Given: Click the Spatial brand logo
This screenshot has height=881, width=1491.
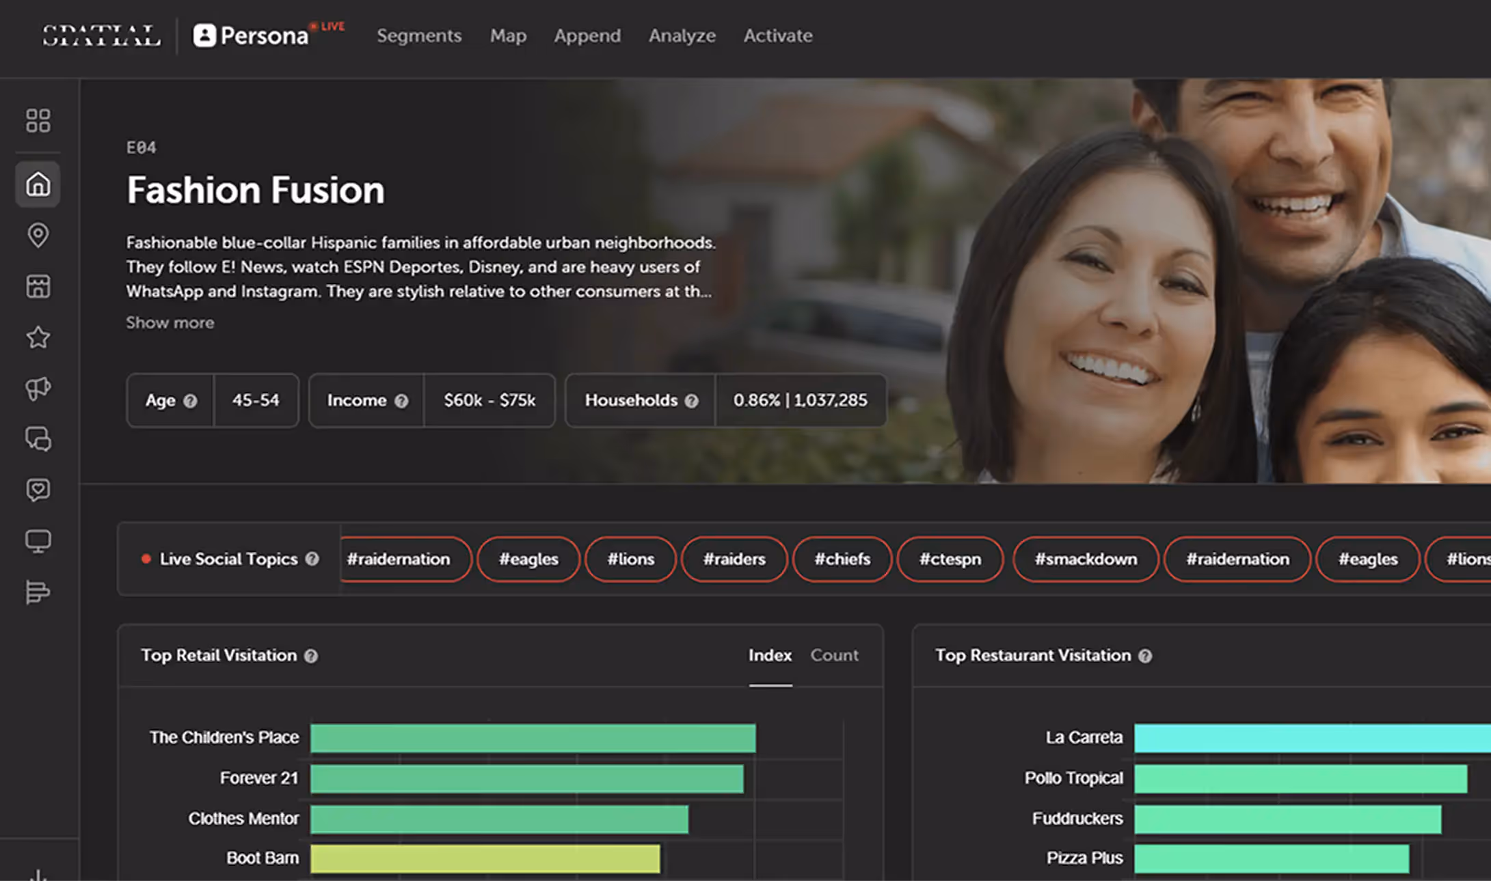Looking at the screenshot, I should (x=101, y=36).
